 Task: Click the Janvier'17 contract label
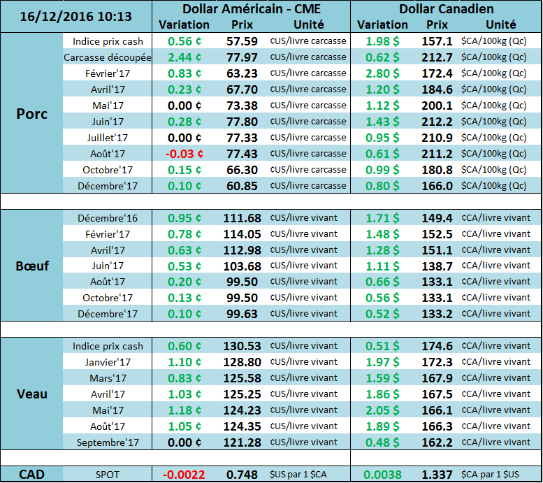pyautogui.click(x=108, y=362)
